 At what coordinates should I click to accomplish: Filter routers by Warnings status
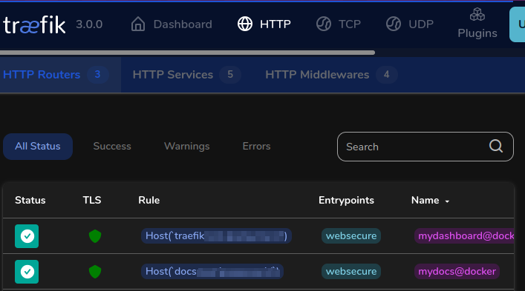pos(187,146)
